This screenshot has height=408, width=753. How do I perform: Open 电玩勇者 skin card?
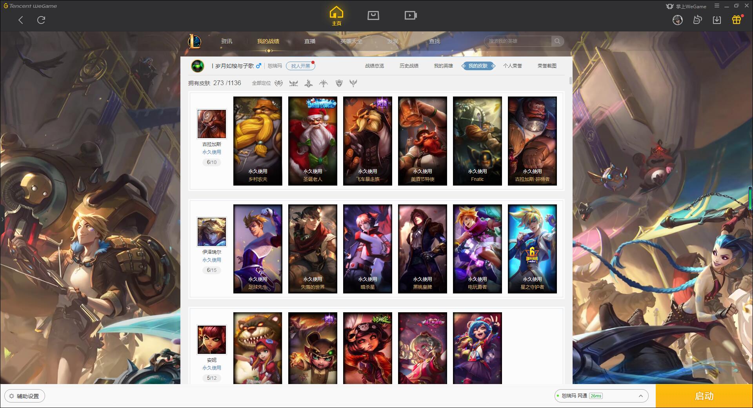click(x=477, y=249)
